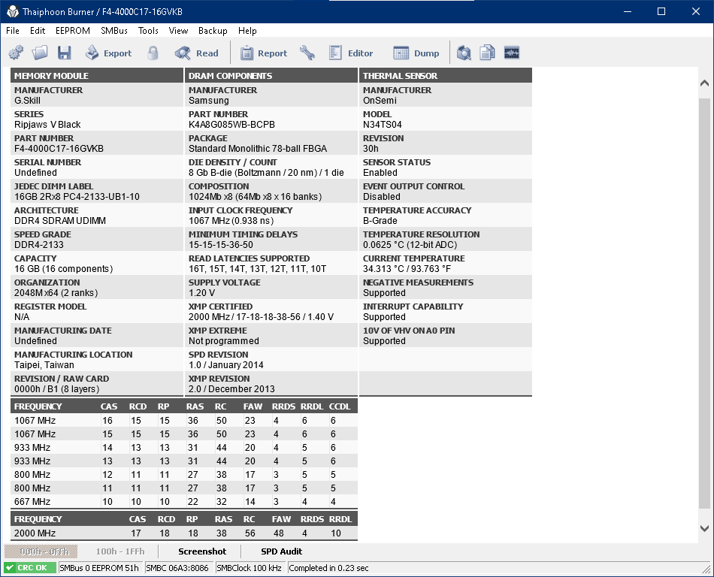Click the Thaiphoon Burner app icon in title bar
The image size is (714, 577).
click(12, 12)
